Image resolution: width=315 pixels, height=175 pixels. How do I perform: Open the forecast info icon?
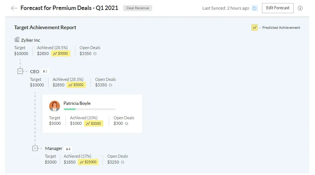pyautogui.click(x=300, y=8)
